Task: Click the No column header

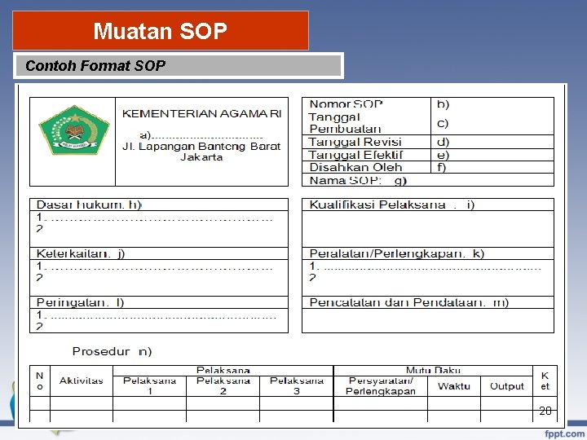Action: click(40, 381)
